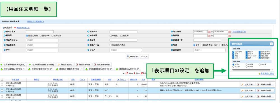Toggle 納品済 checkbox
Image resolution: width=280 pixels, height=103 pixels.
[x=122, y=36]
